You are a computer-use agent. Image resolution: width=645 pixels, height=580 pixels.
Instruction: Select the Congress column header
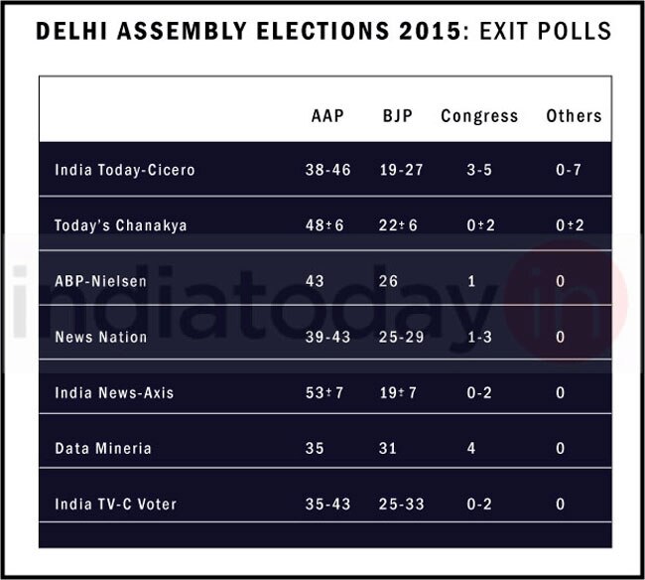(x=479, y=116)
